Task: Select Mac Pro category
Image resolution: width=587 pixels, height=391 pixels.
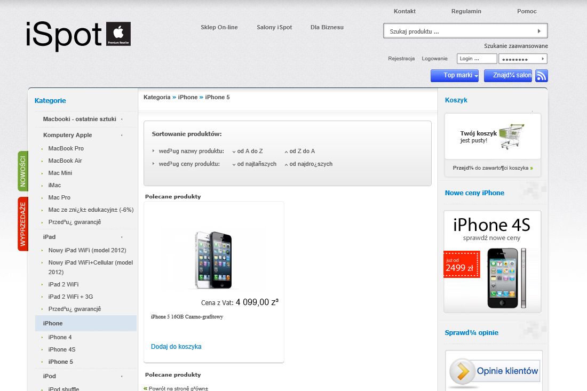Action: [59, 197]
